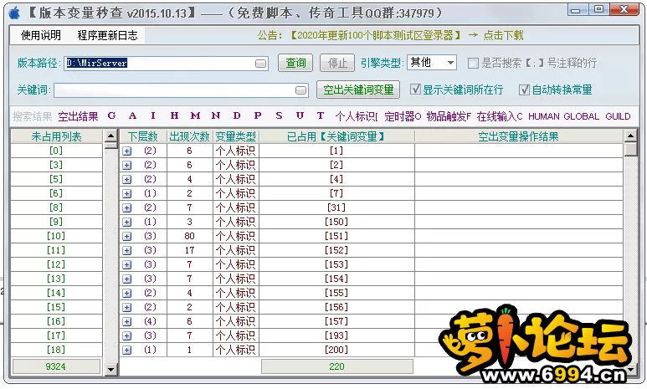
Task: Open the 引擎类型 dropdown
Action: (x=450, y=63)
